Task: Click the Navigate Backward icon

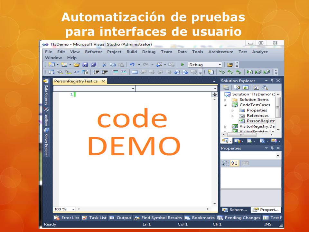Action: point(159,65)
